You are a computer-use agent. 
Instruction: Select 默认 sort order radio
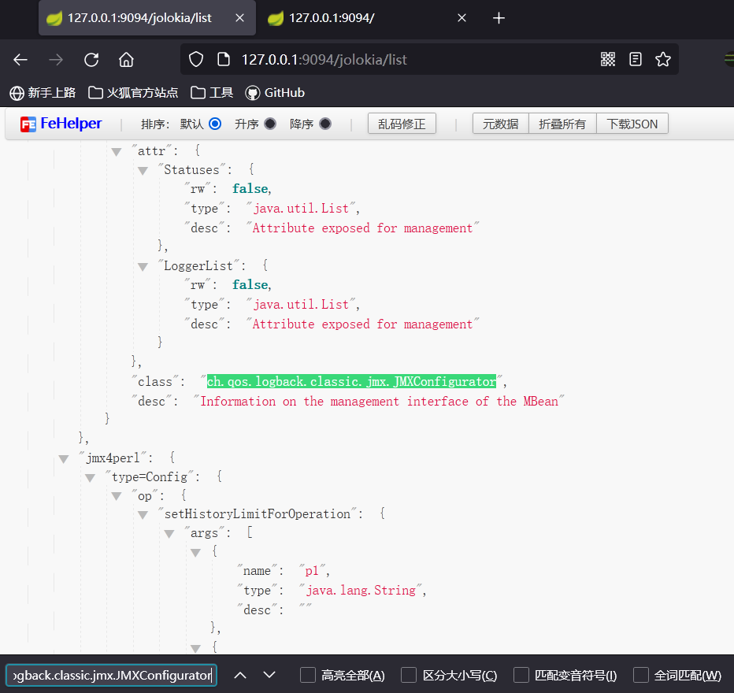pyautogui.click(x=215, y=124)
